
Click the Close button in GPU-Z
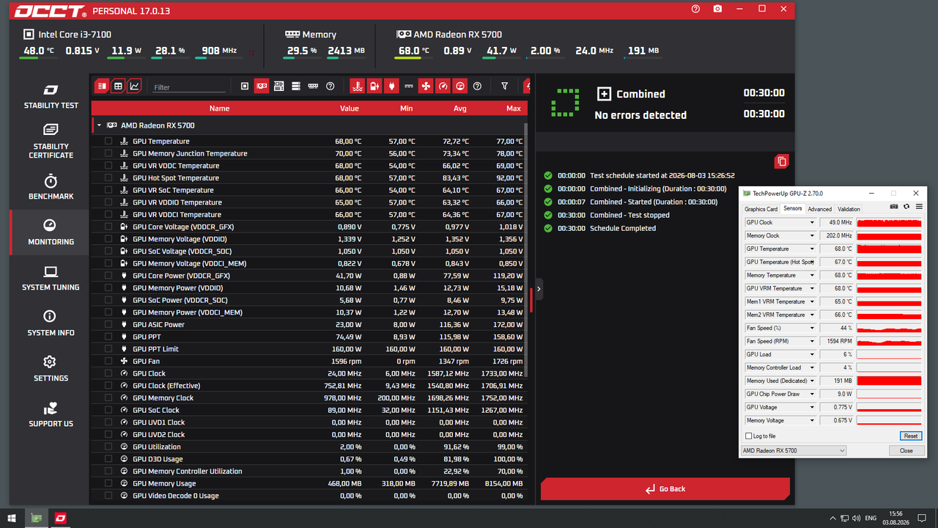tap(906, 450)
